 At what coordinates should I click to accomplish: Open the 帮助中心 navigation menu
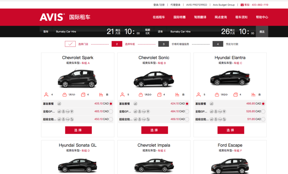(x=262, y=17)
